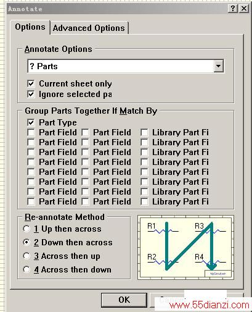Screen dimensions: 252x312
Task: Select the Options tab
Action: click(x=30, y=27)
